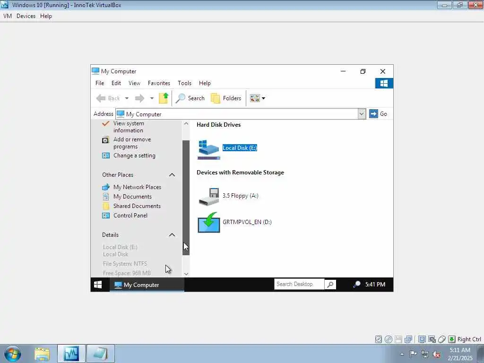The width and height of the screenshot is (484, 363).
Task: Click the VirtualBox taskbar icon on host
Action: (x=71, y=354)
